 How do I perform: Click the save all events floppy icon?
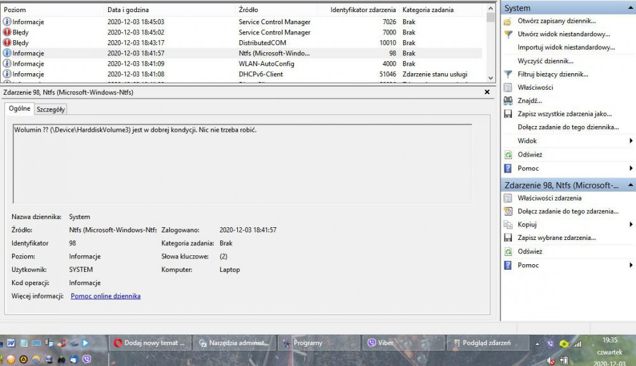[508, 114]
